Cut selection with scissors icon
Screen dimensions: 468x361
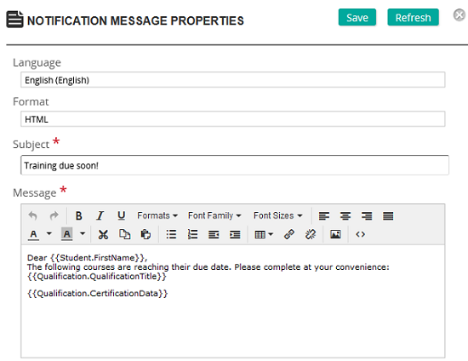(x=103, y=234)
